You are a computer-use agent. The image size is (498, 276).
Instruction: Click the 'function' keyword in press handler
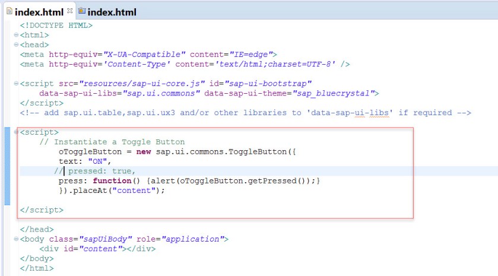tap(112, 180)
